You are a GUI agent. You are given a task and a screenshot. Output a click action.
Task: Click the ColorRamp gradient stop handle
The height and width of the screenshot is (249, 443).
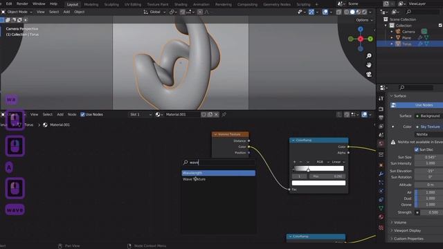point(308,169)
